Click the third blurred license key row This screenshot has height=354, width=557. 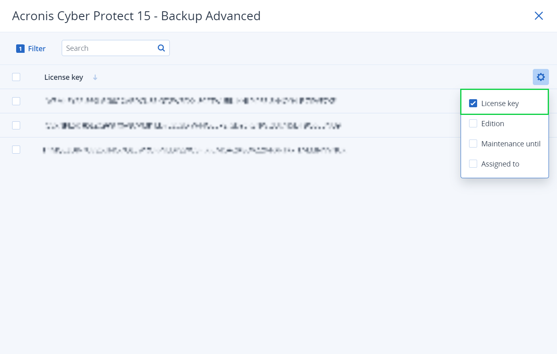tap(194, 150)
